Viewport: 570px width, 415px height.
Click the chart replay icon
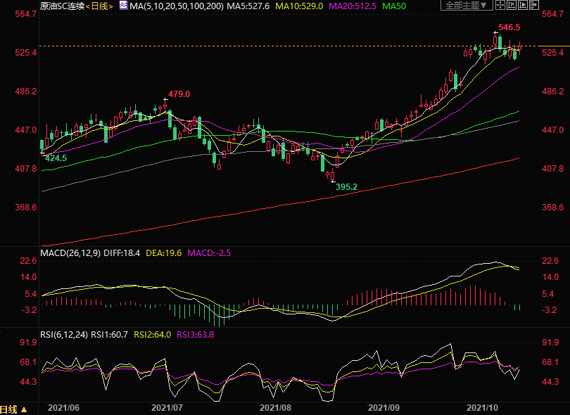[x=523, y=5]
